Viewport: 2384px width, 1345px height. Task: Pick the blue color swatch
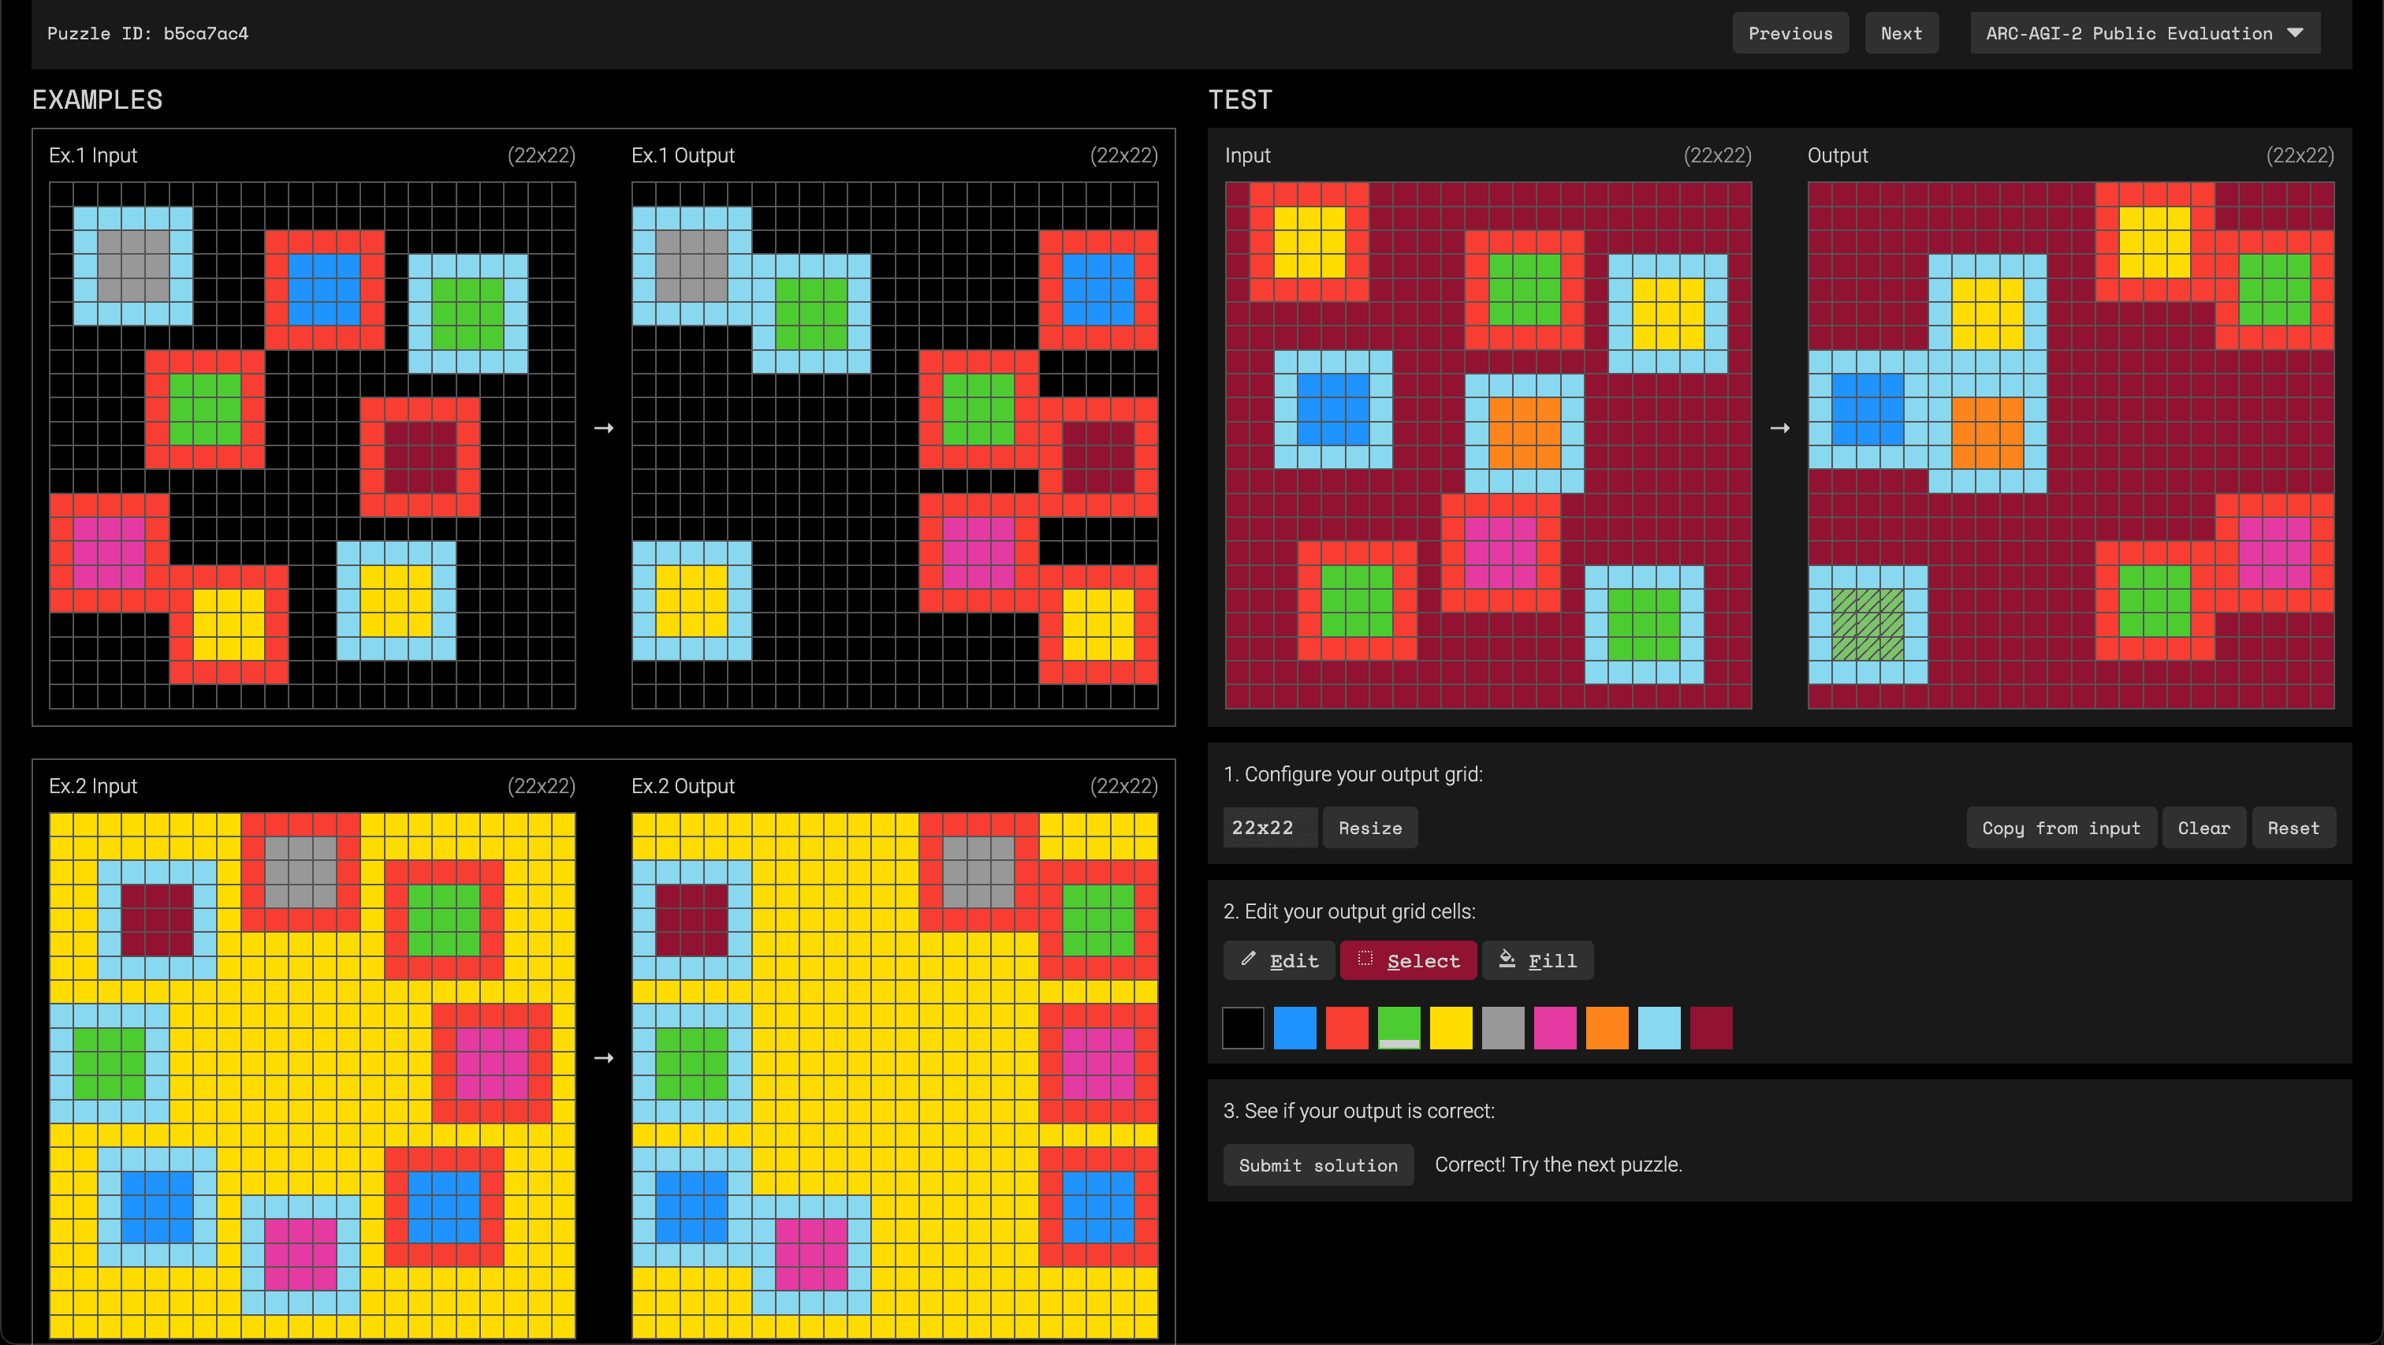(x=1294, y=1027)
